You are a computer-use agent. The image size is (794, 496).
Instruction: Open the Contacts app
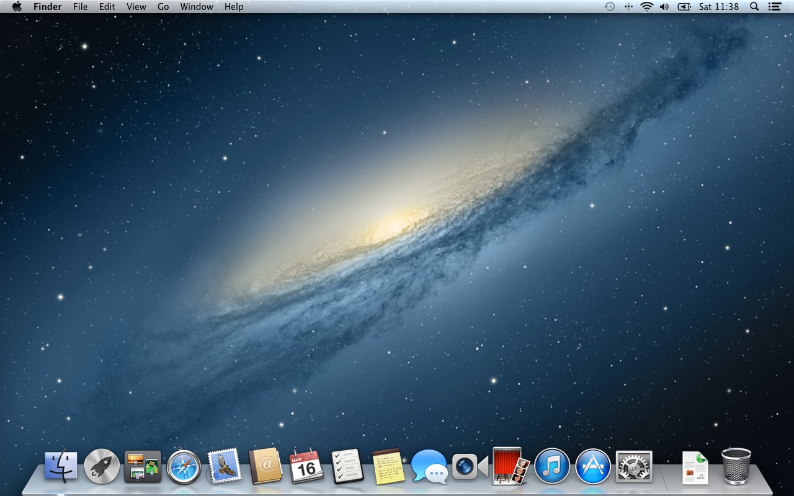click(x=265, y=465)
